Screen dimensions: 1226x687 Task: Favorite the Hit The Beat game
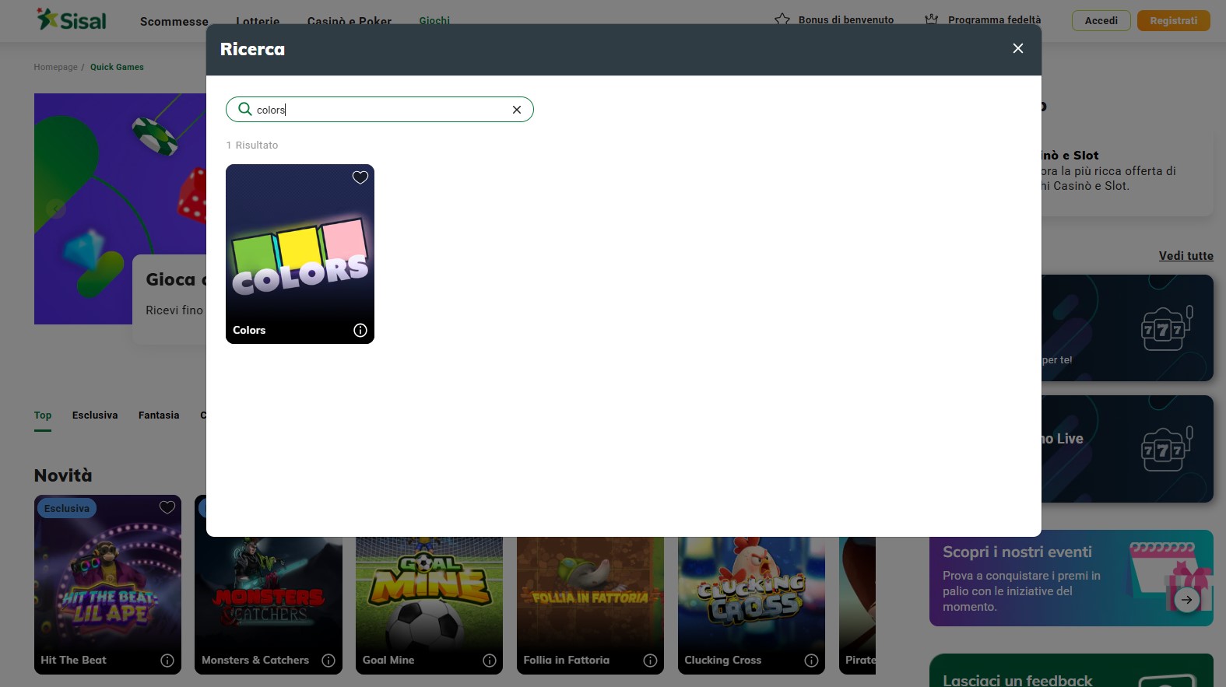click(x=167, y=508)
